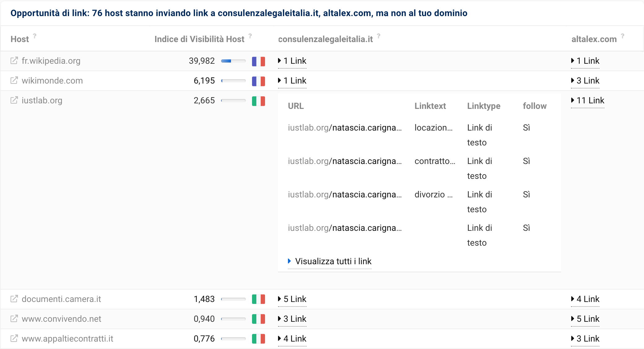Screen dimensions: 644x349
Task: Click the consulenzalegaleitalia.it column header
Action: click(325, 39)
